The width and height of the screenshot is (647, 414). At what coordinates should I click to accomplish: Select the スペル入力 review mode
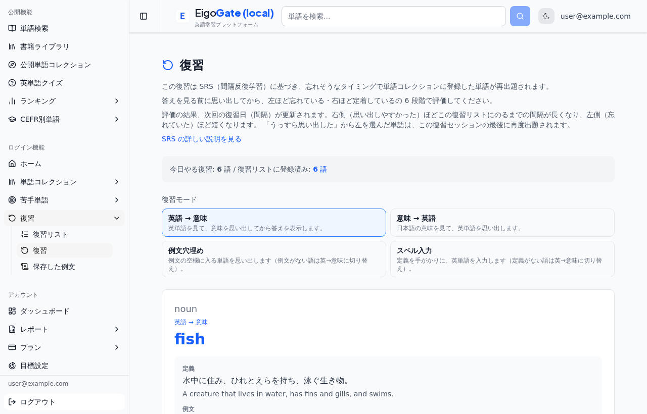click(x=502, y=259)
